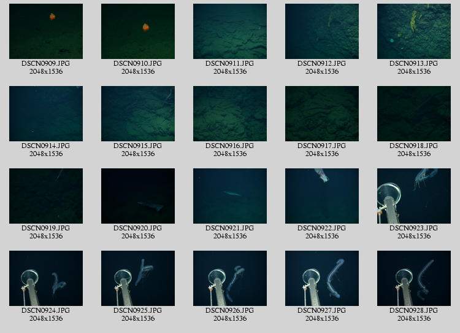Select the DSCN0919.JPG thumbnail
This screenshot has width=460, height=333.
pos(46,196)
